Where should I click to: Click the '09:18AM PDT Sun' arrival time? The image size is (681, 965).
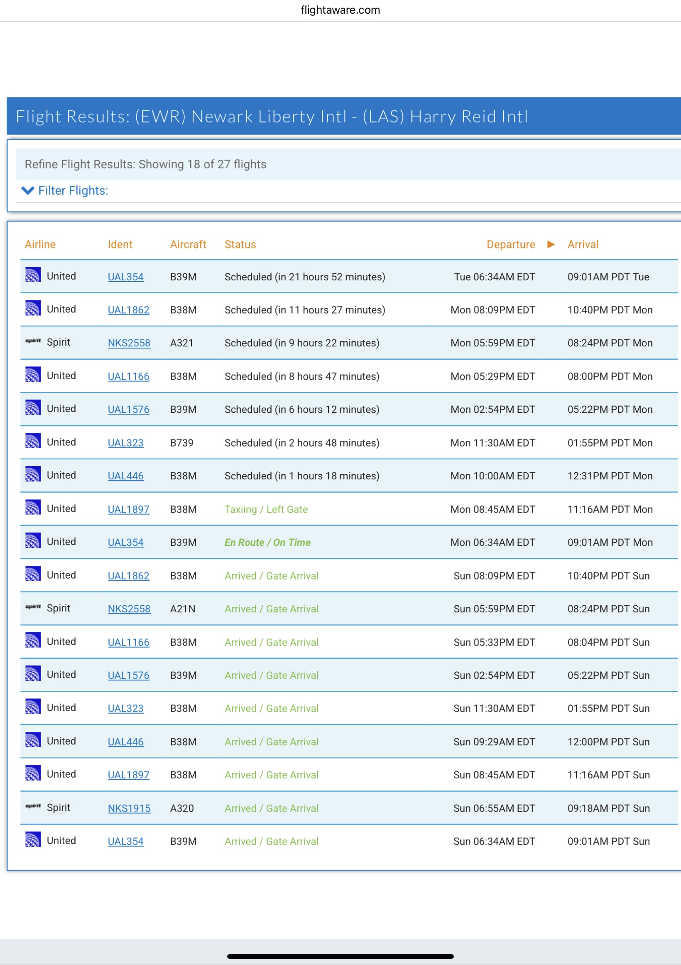coord(609,809)
